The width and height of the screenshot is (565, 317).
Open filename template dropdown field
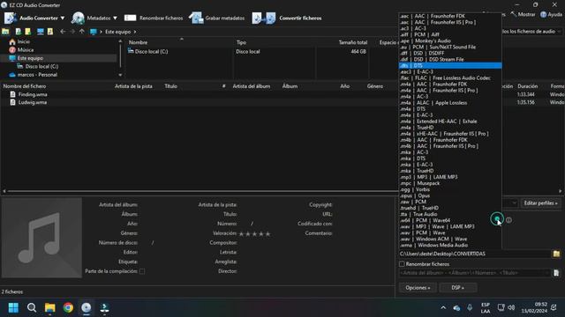[475, 273]
